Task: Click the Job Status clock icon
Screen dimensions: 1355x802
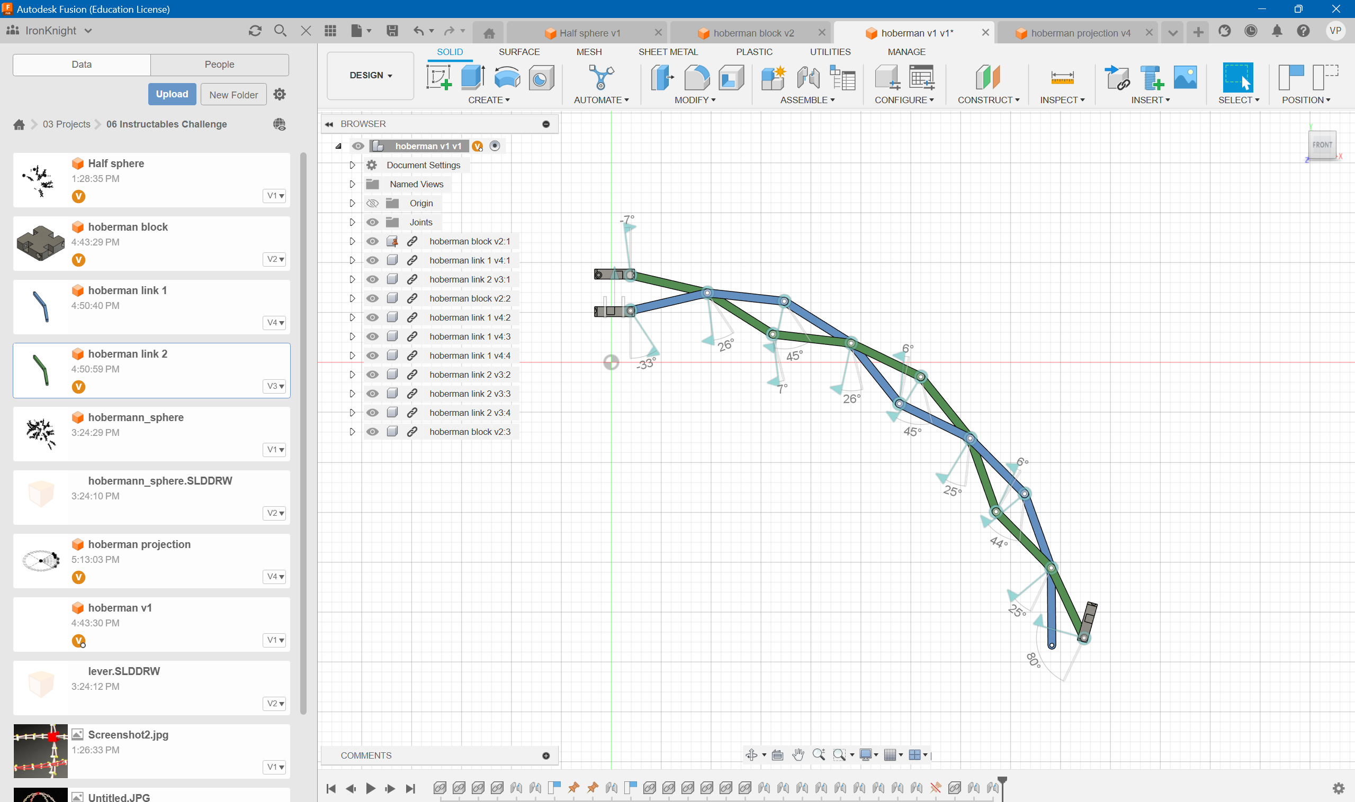Action: 1251,31
